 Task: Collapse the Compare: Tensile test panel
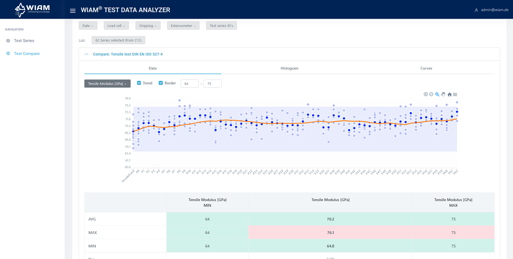click(87, 54)
